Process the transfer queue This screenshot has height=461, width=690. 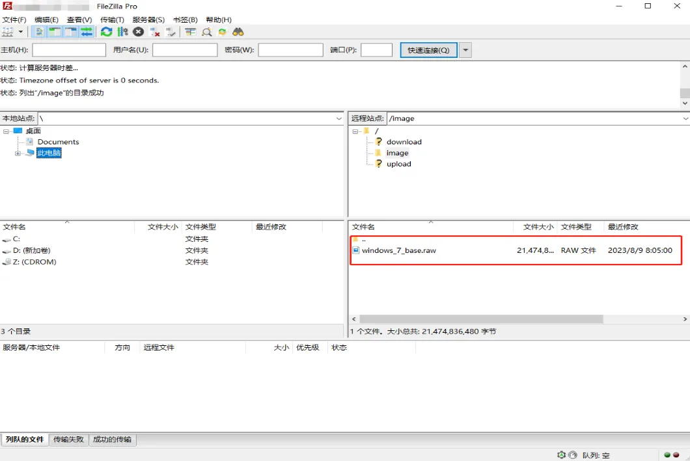(122, 32)
